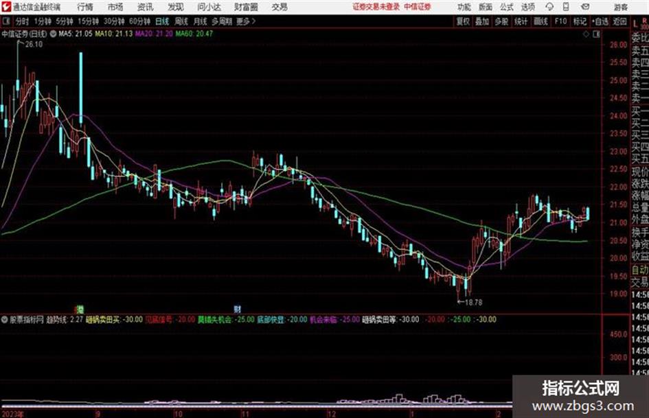The width and height of the screenshot is (649, 418).
Task: Click the 趋势线: 2.27 indicator value
Action: 65,319
